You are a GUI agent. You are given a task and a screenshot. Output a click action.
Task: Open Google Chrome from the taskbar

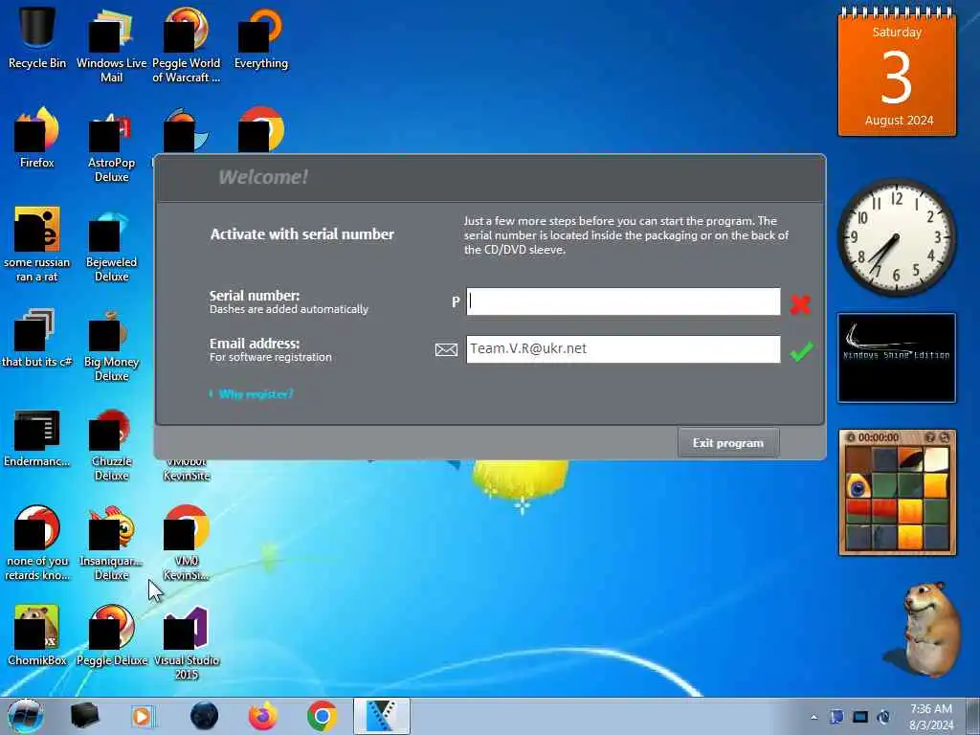(x=322, y=716)
